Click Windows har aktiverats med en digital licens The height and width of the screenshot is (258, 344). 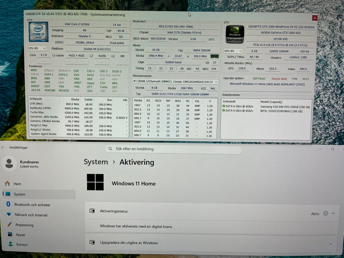point(136,226)
